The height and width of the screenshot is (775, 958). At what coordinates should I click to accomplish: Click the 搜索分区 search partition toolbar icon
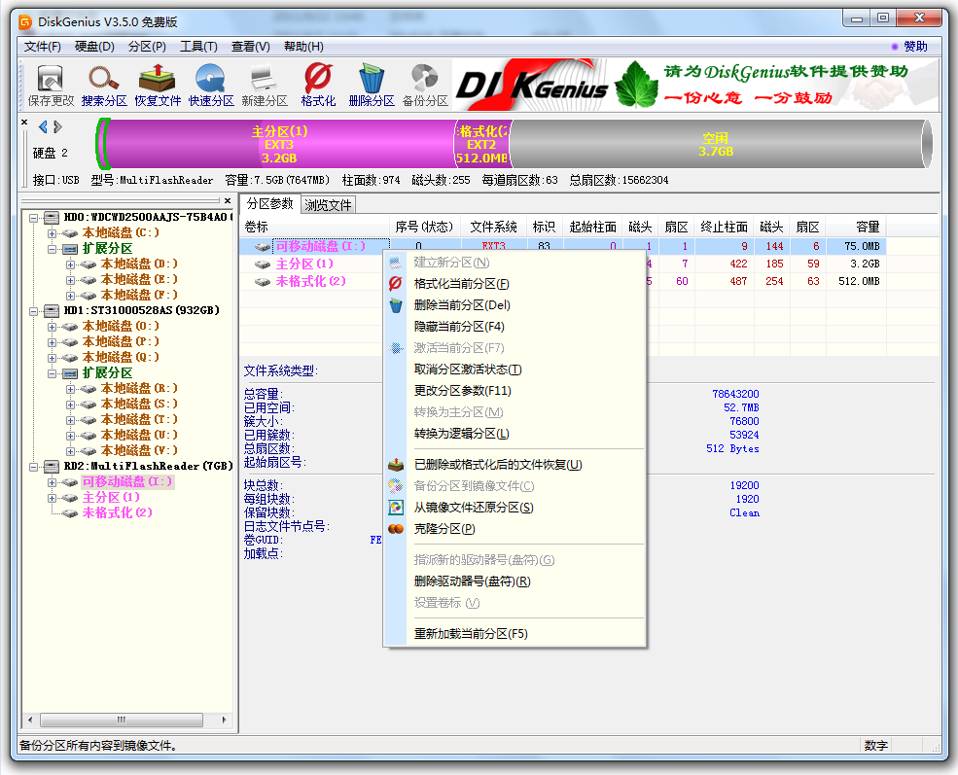104,85
